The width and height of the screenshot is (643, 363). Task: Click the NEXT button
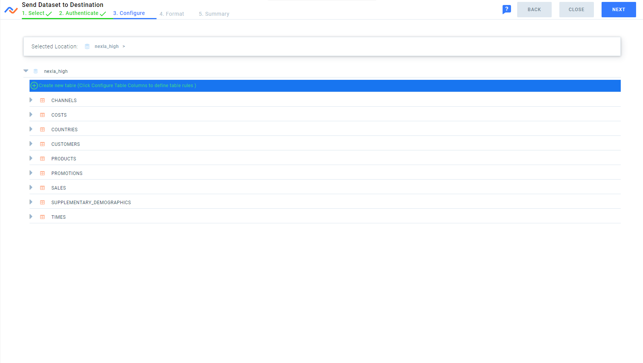coord(618,10)
